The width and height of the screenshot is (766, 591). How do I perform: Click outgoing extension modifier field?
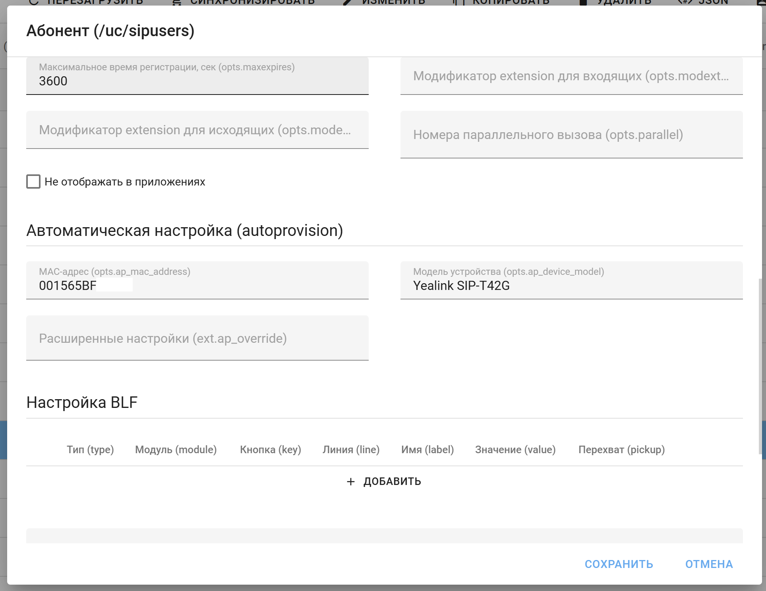197,130
